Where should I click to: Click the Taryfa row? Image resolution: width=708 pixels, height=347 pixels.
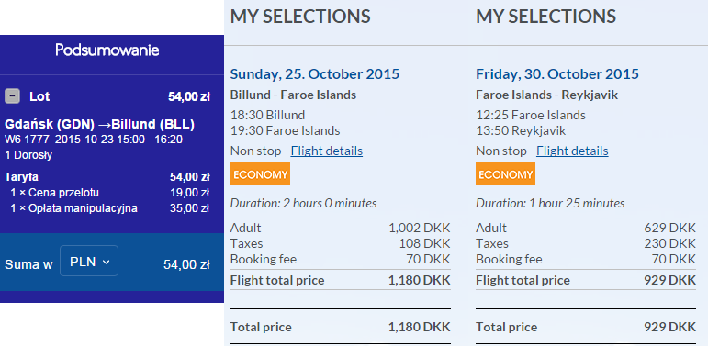point(107,177)
